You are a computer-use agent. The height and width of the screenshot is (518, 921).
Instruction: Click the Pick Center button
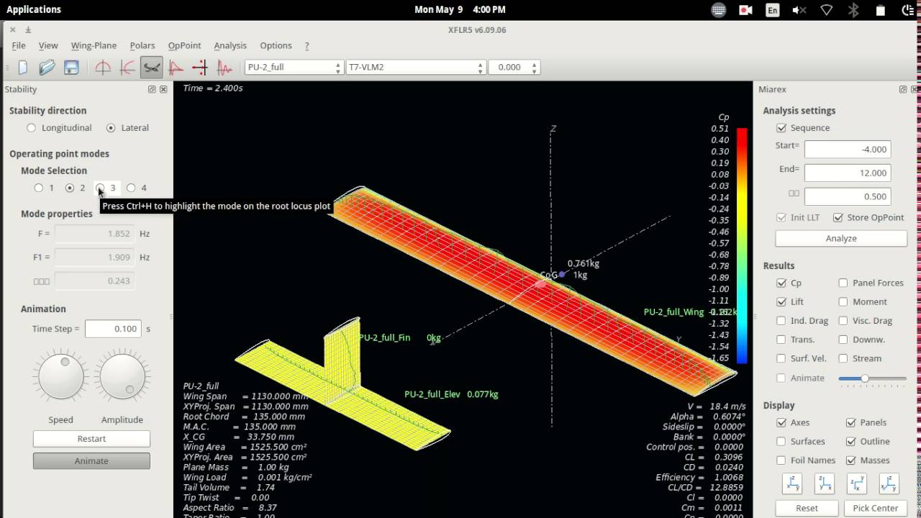coord(876,508)
